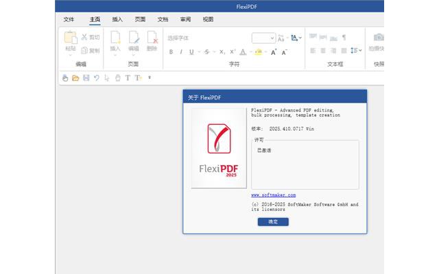The height and width of the screenshot is (274, 439).
Task: Switch to the 视图 ribbon tab
Action: pyautogui.click(x=208, y=19)
